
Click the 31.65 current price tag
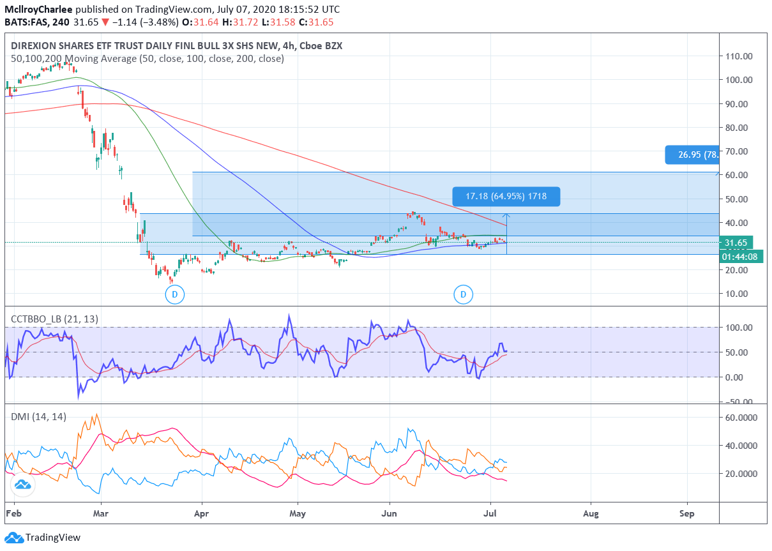click(737, 243)
